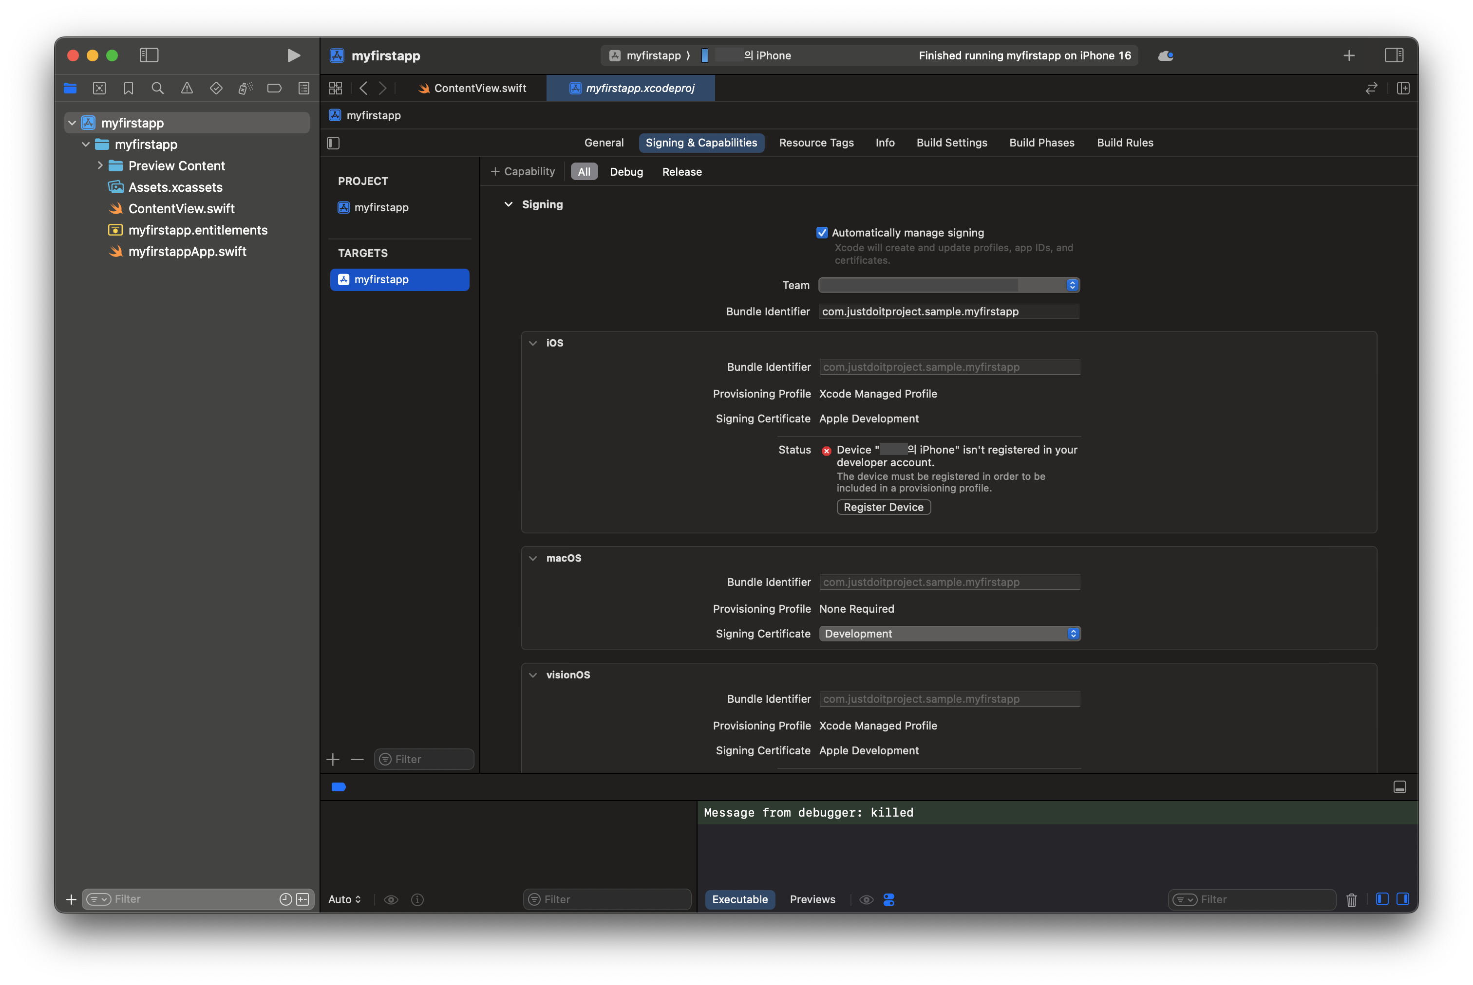This screenshot has height=985, width=1473.
Task: Open the Find navigator magnifier icon
Action: [x=158, y=89]
